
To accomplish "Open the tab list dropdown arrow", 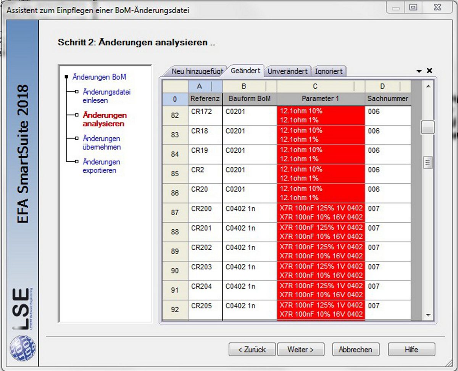I will point(419,71).
